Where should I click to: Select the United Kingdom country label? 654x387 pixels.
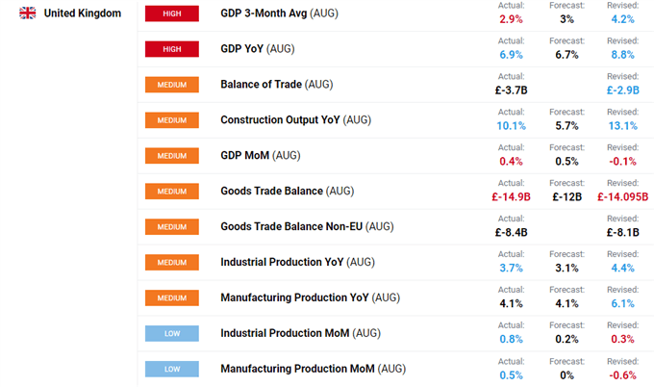pos(82,13)
